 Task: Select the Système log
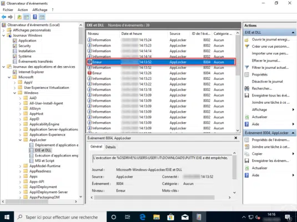tap(25, 56)
